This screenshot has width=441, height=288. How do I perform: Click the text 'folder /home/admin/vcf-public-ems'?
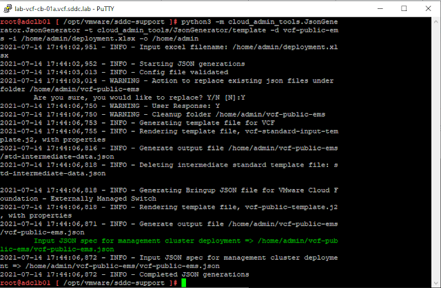click(70, 89)
